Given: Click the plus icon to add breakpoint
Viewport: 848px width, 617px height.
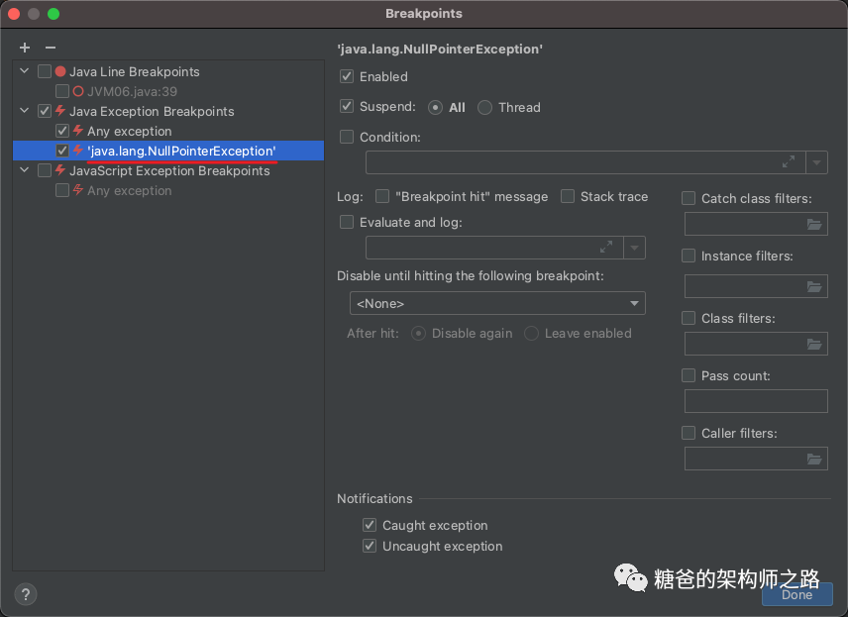Looking at the screenshot, I should (x=25, y=48).
